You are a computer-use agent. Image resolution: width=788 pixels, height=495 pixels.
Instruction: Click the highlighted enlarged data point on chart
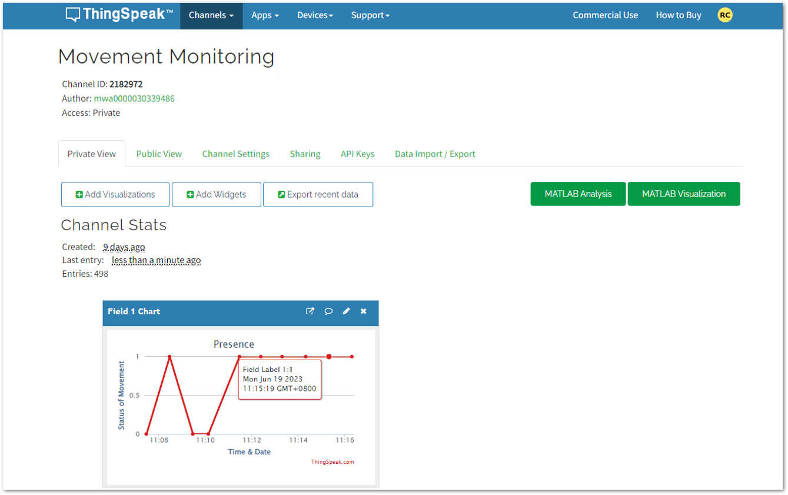coord(329,357)
